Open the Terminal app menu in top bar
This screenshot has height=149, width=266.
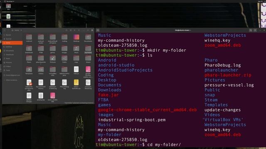coord(9,1)
